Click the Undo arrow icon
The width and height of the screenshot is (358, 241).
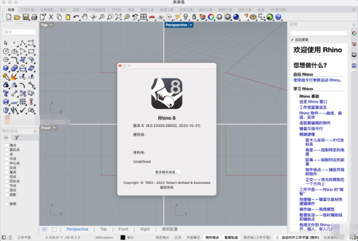pyautogui.click(x=76, y=17)
